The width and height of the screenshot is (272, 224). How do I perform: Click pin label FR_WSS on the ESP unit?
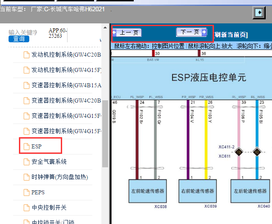[x=206, y=97]
